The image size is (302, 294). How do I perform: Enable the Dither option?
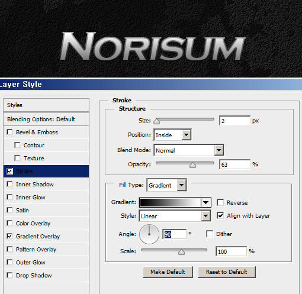[210, 234]
